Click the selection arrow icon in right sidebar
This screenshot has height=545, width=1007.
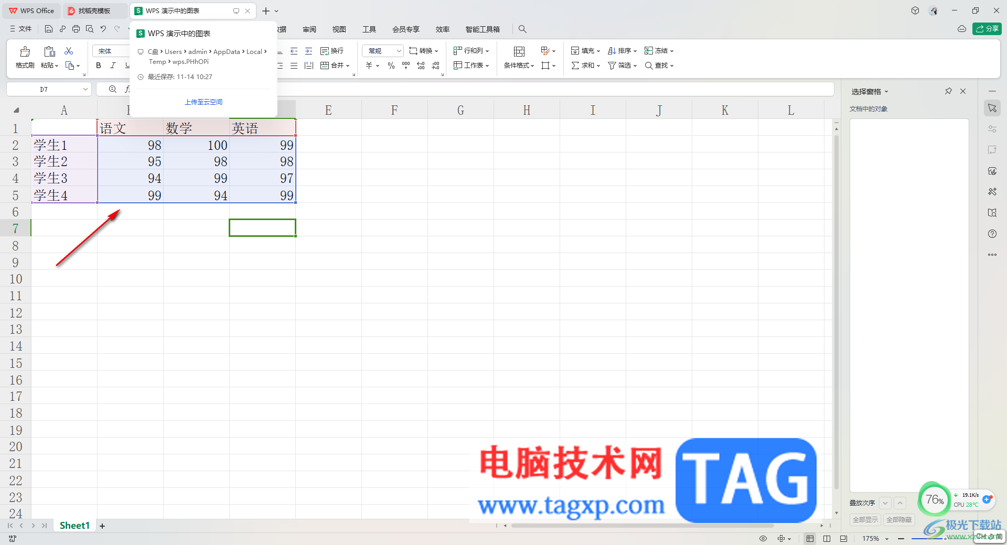(x=992, y=108)
